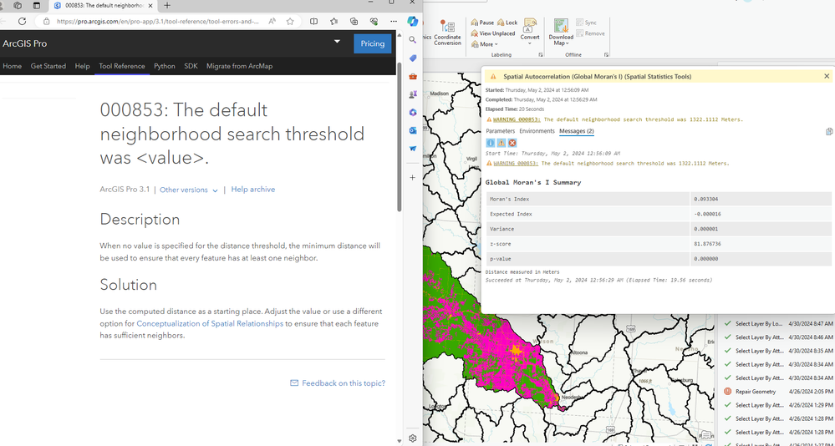Toggle warning messages filter in results
The height and width of the screenshot is (446, 835).
[502, 143]
